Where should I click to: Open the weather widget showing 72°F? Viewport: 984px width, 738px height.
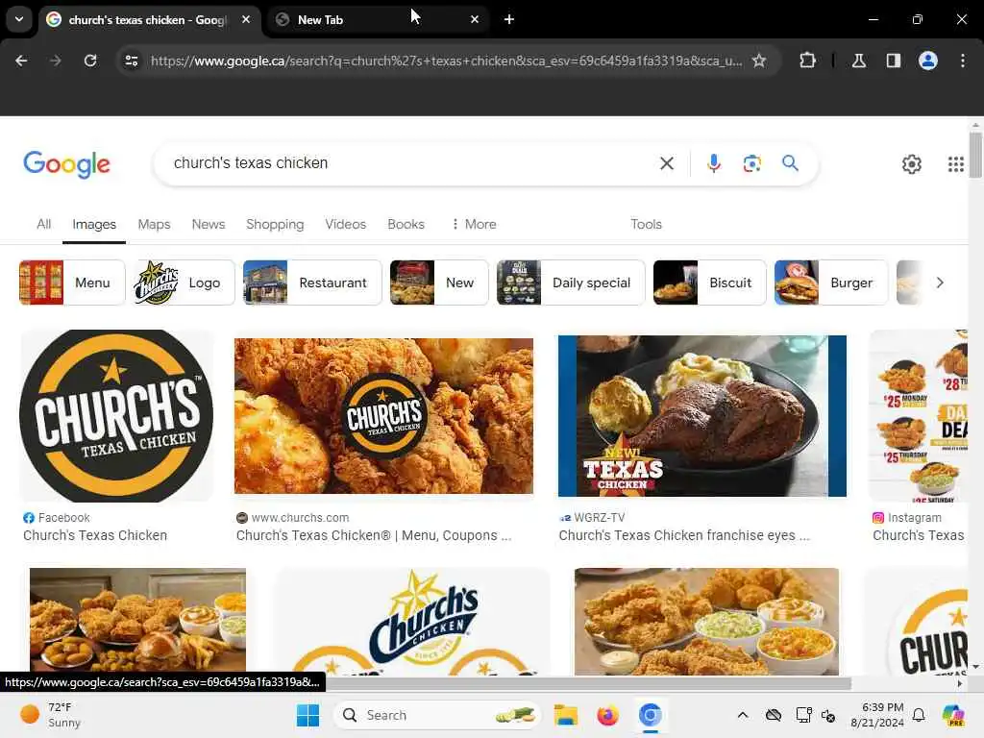52,715
